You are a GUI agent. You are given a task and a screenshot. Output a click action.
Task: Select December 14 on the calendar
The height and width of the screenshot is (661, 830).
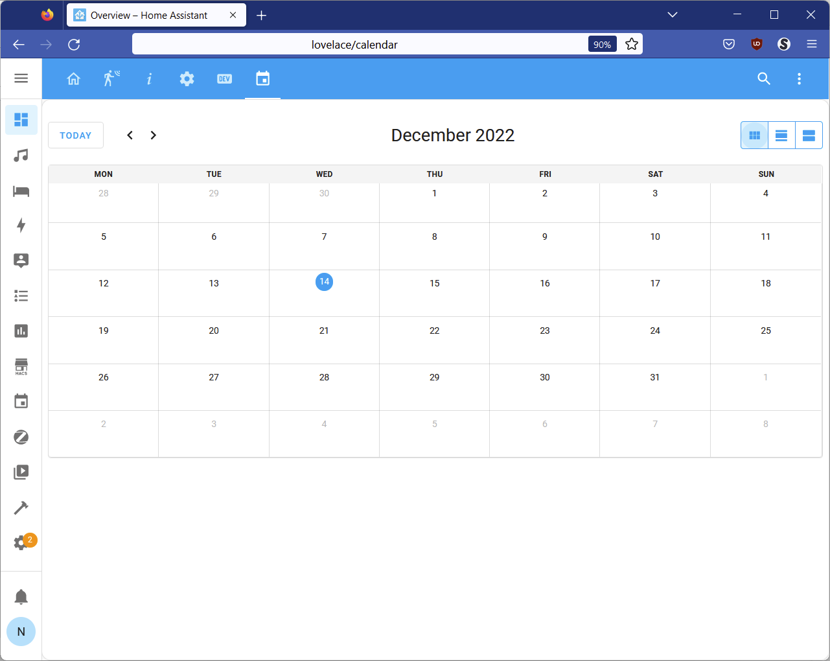[324, 282]
